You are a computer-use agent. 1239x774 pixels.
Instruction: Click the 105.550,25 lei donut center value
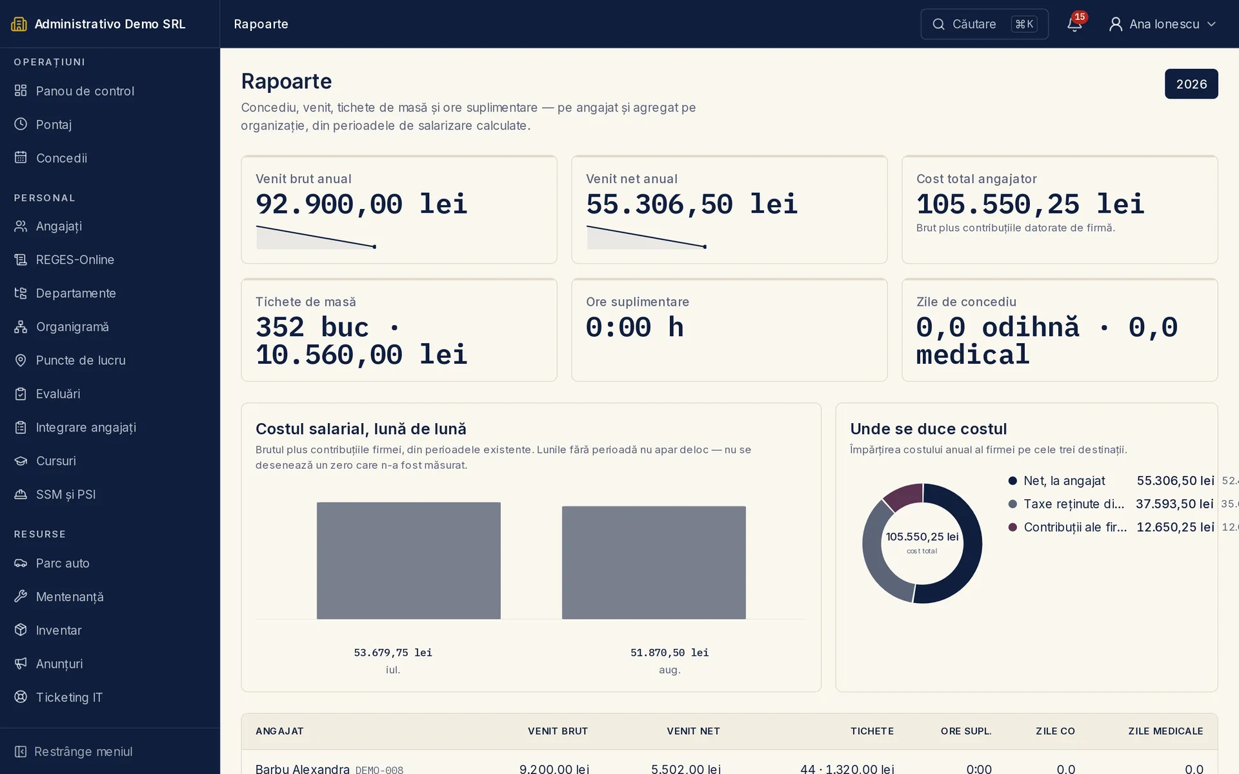pyautogui.click(x=922, y=537)
